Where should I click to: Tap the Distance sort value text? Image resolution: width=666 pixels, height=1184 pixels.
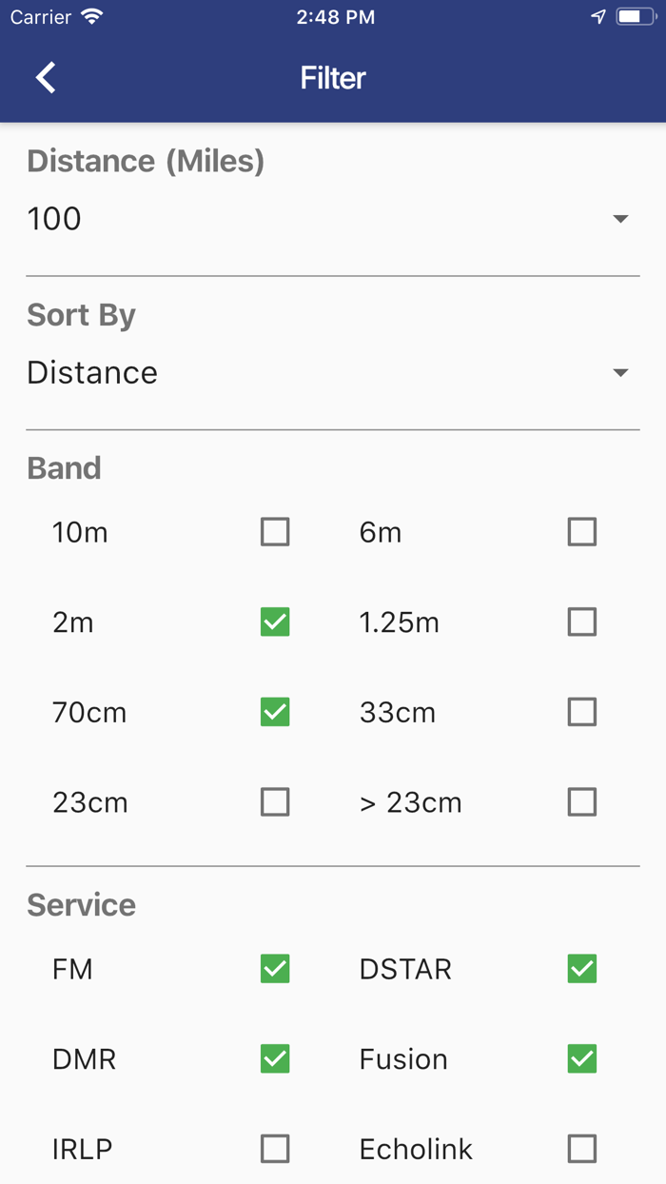tap(92, 372)
